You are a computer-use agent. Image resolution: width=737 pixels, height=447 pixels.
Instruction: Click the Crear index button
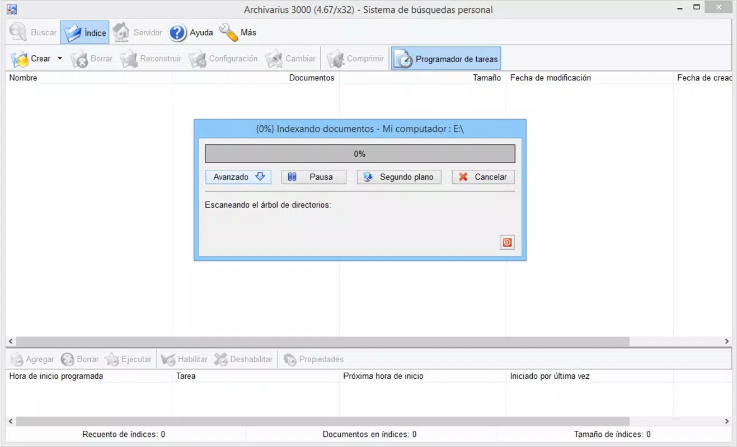point(31,59)
